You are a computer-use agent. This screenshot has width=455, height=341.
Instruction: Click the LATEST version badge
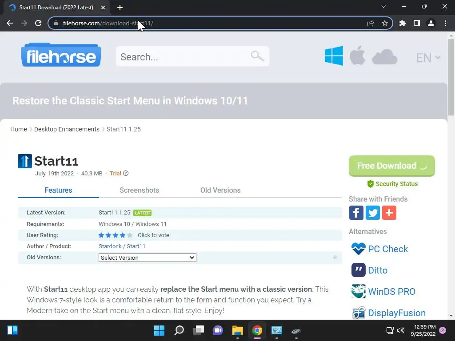pos(143,213)
